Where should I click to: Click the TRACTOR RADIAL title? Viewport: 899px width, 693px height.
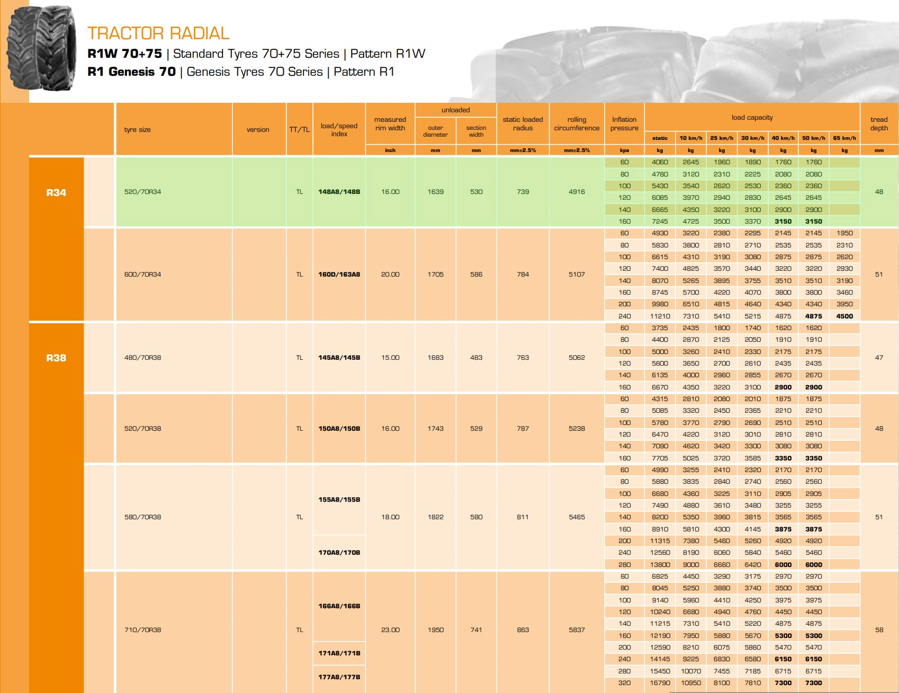point(158,33)
